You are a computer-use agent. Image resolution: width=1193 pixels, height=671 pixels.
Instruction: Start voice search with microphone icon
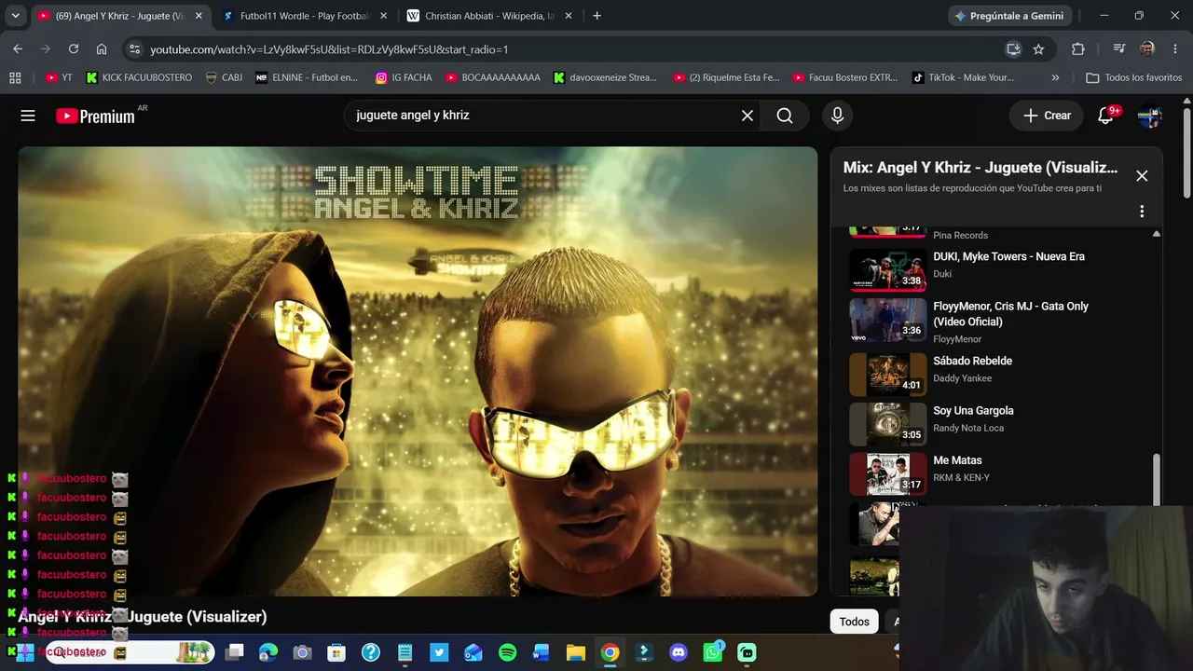(x=837, y=116)
